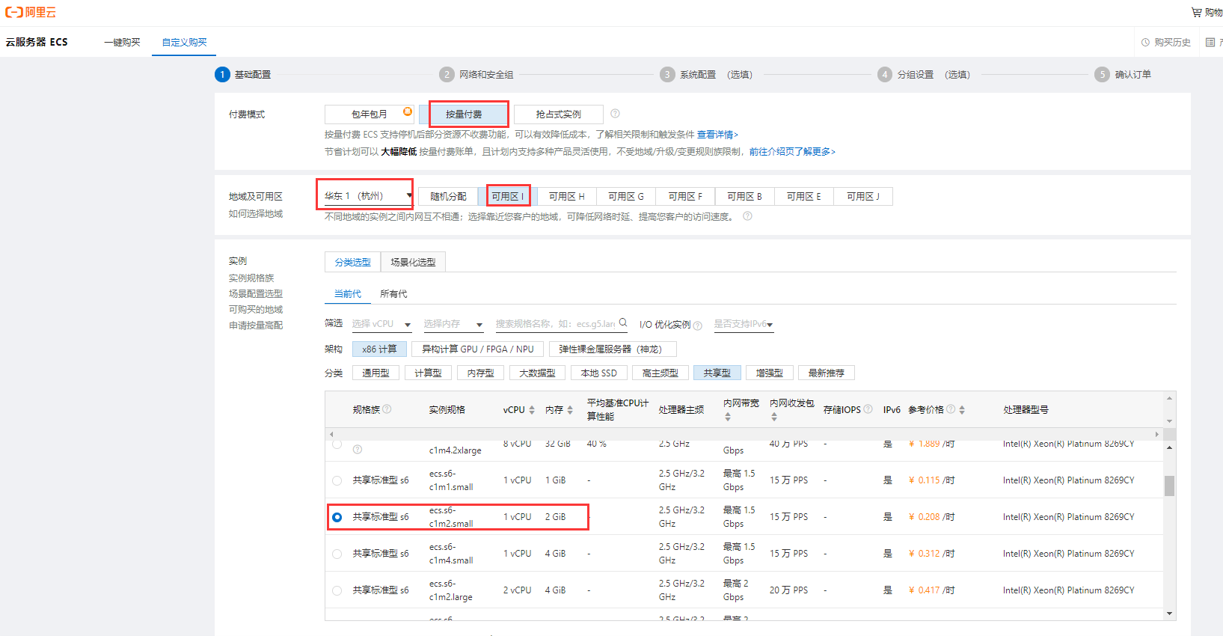This screenshot has width=1223, height=636.
Task: Filter by 通用型 category
Action: point(376,373)
